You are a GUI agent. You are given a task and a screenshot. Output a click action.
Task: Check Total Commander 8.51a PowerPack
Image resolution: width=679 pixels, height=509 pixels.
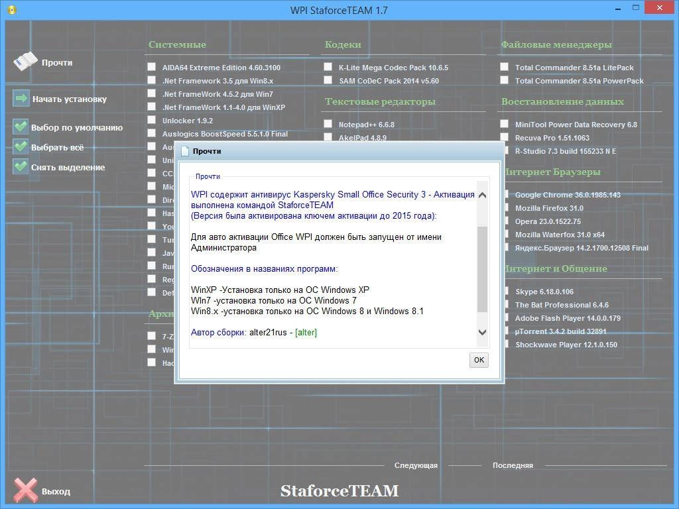[x=504, y=80]
